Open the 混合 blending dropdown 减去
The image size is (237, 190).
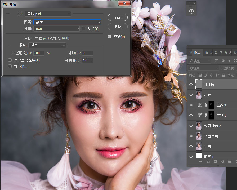pos(47,45)
